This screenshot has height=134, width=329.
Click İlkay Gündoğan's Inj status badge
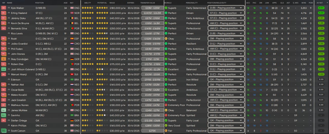[x=3, y=59]
